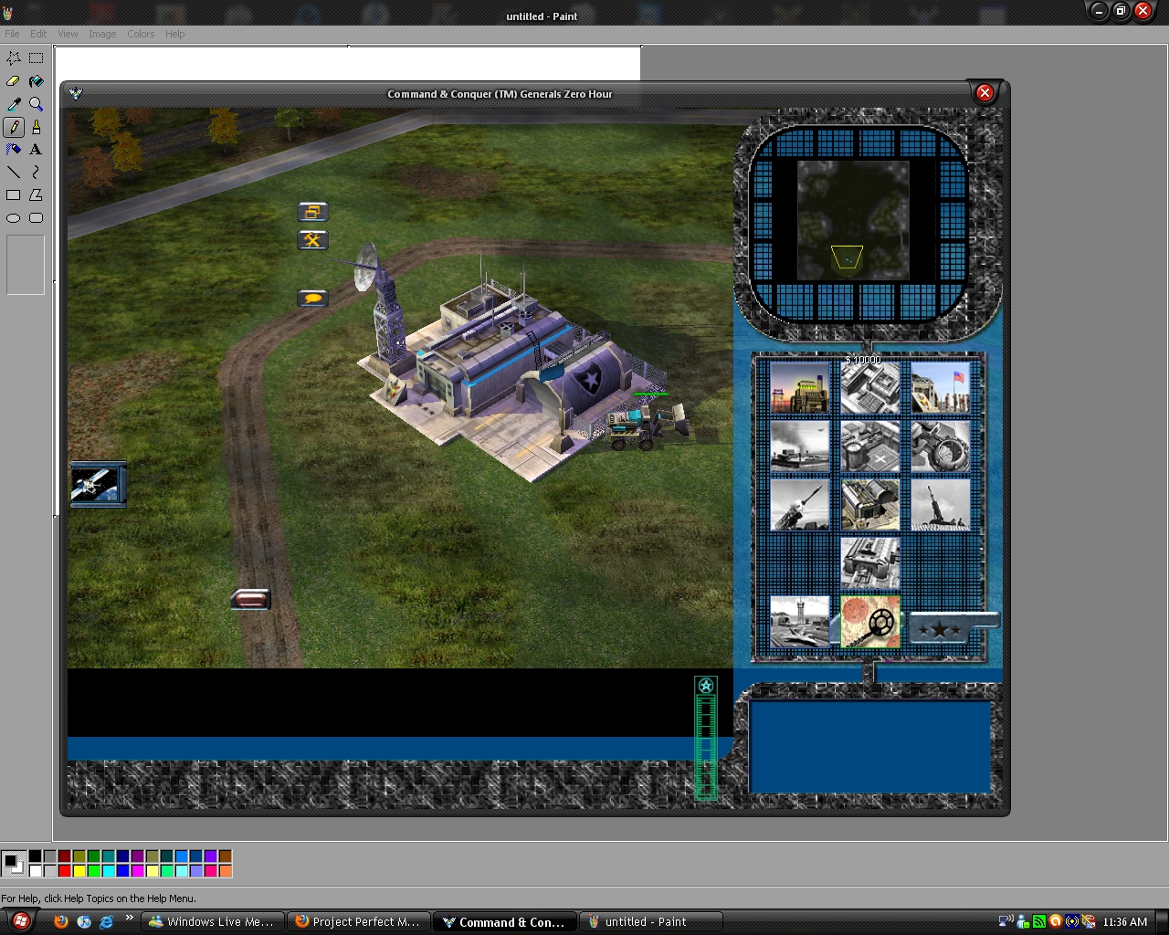
Task: Switch to the Airbrush tool
Action: click(14, 150)
